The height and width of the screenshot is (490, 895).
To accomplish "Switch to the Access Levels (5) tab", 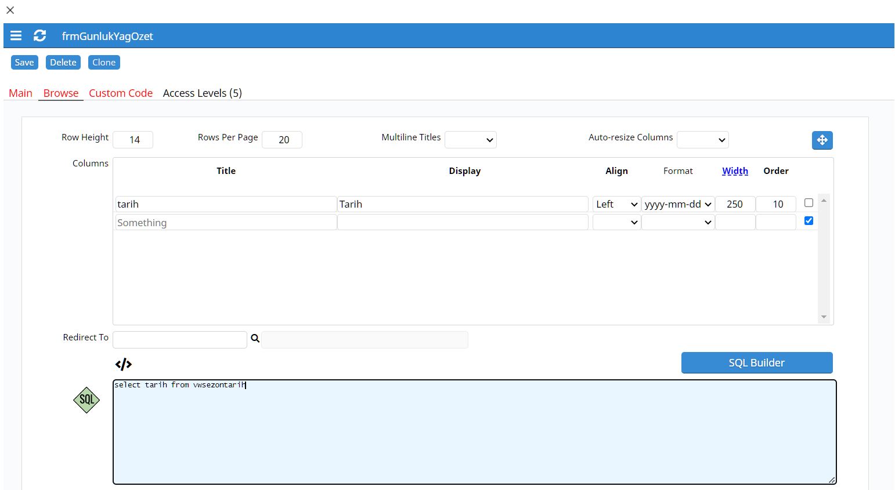I will tap(203, 93).
